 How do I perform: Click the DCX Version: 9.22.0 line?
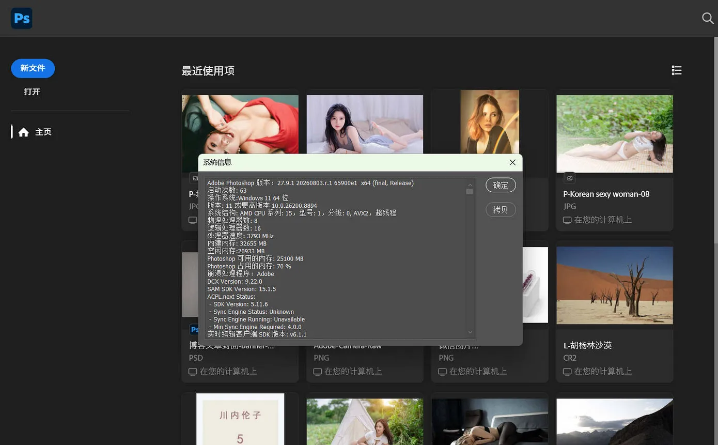click(x=235, y=282)
